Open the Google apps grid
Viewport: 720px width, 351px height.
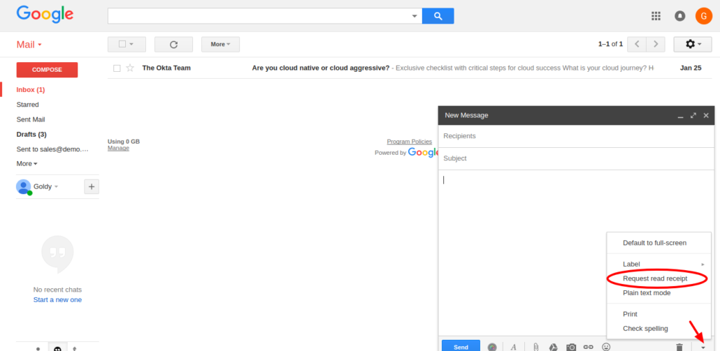pyautogui.click(x=656, y=16)
